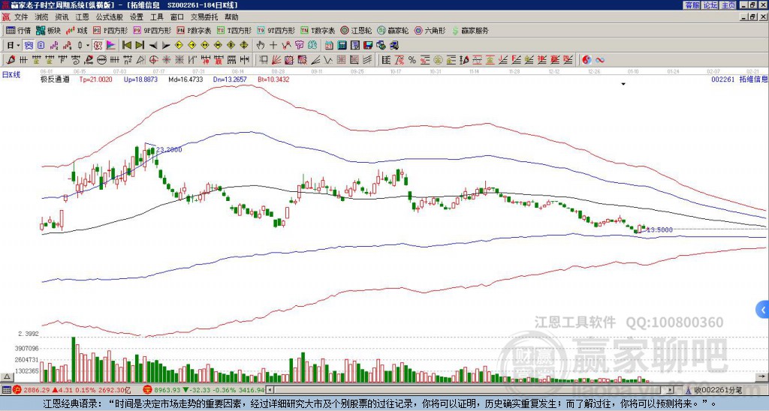Open the 板块 sector view
This screenshot has width=769, height=411.
[48, 30]
